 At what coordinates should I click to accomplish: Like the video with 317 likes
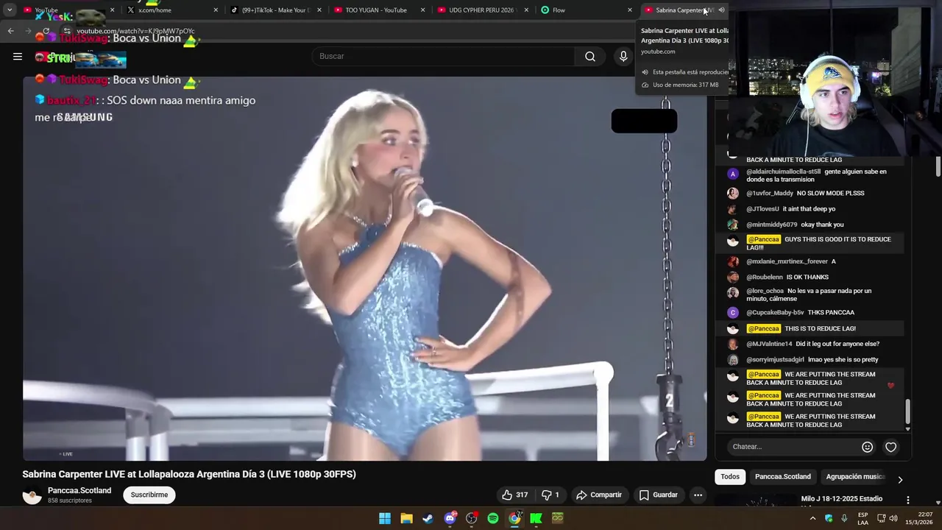coord(514,495)
